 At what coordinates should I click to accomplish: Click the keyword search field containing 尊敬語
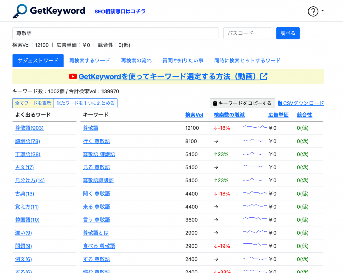coord(115,33)
